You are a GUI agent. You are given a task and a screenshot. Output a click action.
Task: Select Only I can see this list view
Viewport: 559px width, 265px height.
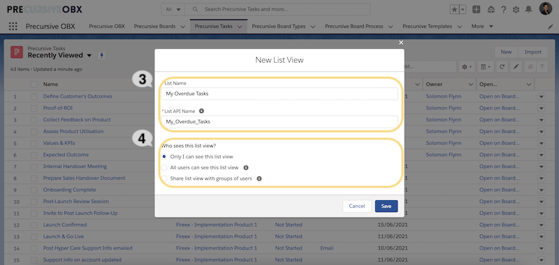pyautogui.click(x=164, y=156)
